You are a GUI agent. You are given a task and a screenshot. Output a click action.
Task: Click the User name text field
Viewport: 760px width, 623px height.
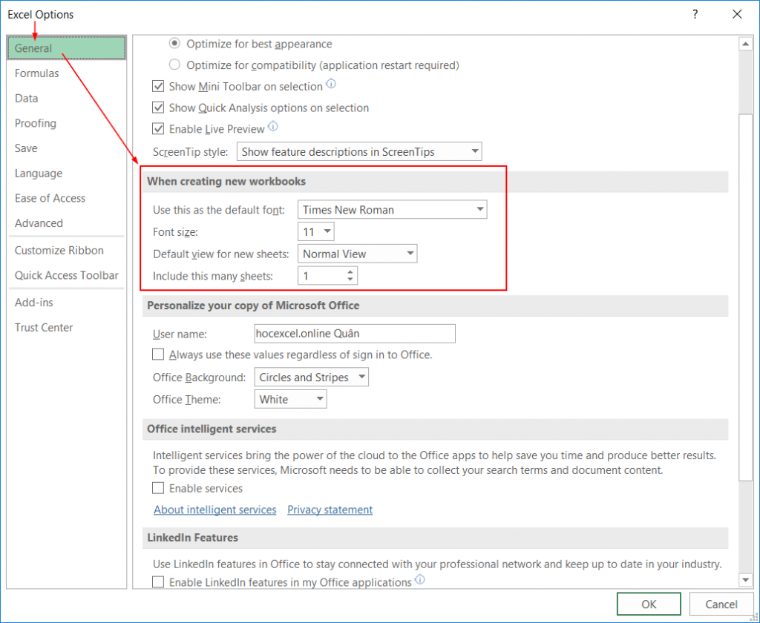[354, 334]
